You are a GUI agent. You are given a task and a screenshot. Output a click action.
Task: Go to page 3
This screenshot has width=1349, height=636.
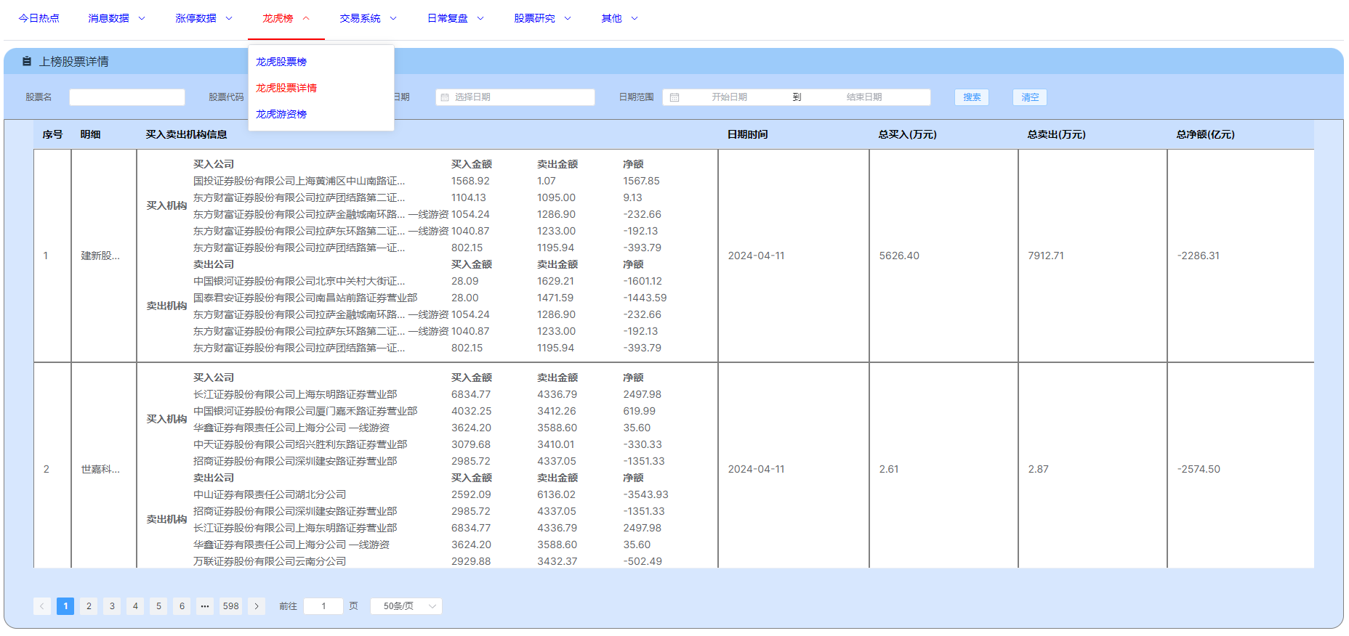click(112, 606)
